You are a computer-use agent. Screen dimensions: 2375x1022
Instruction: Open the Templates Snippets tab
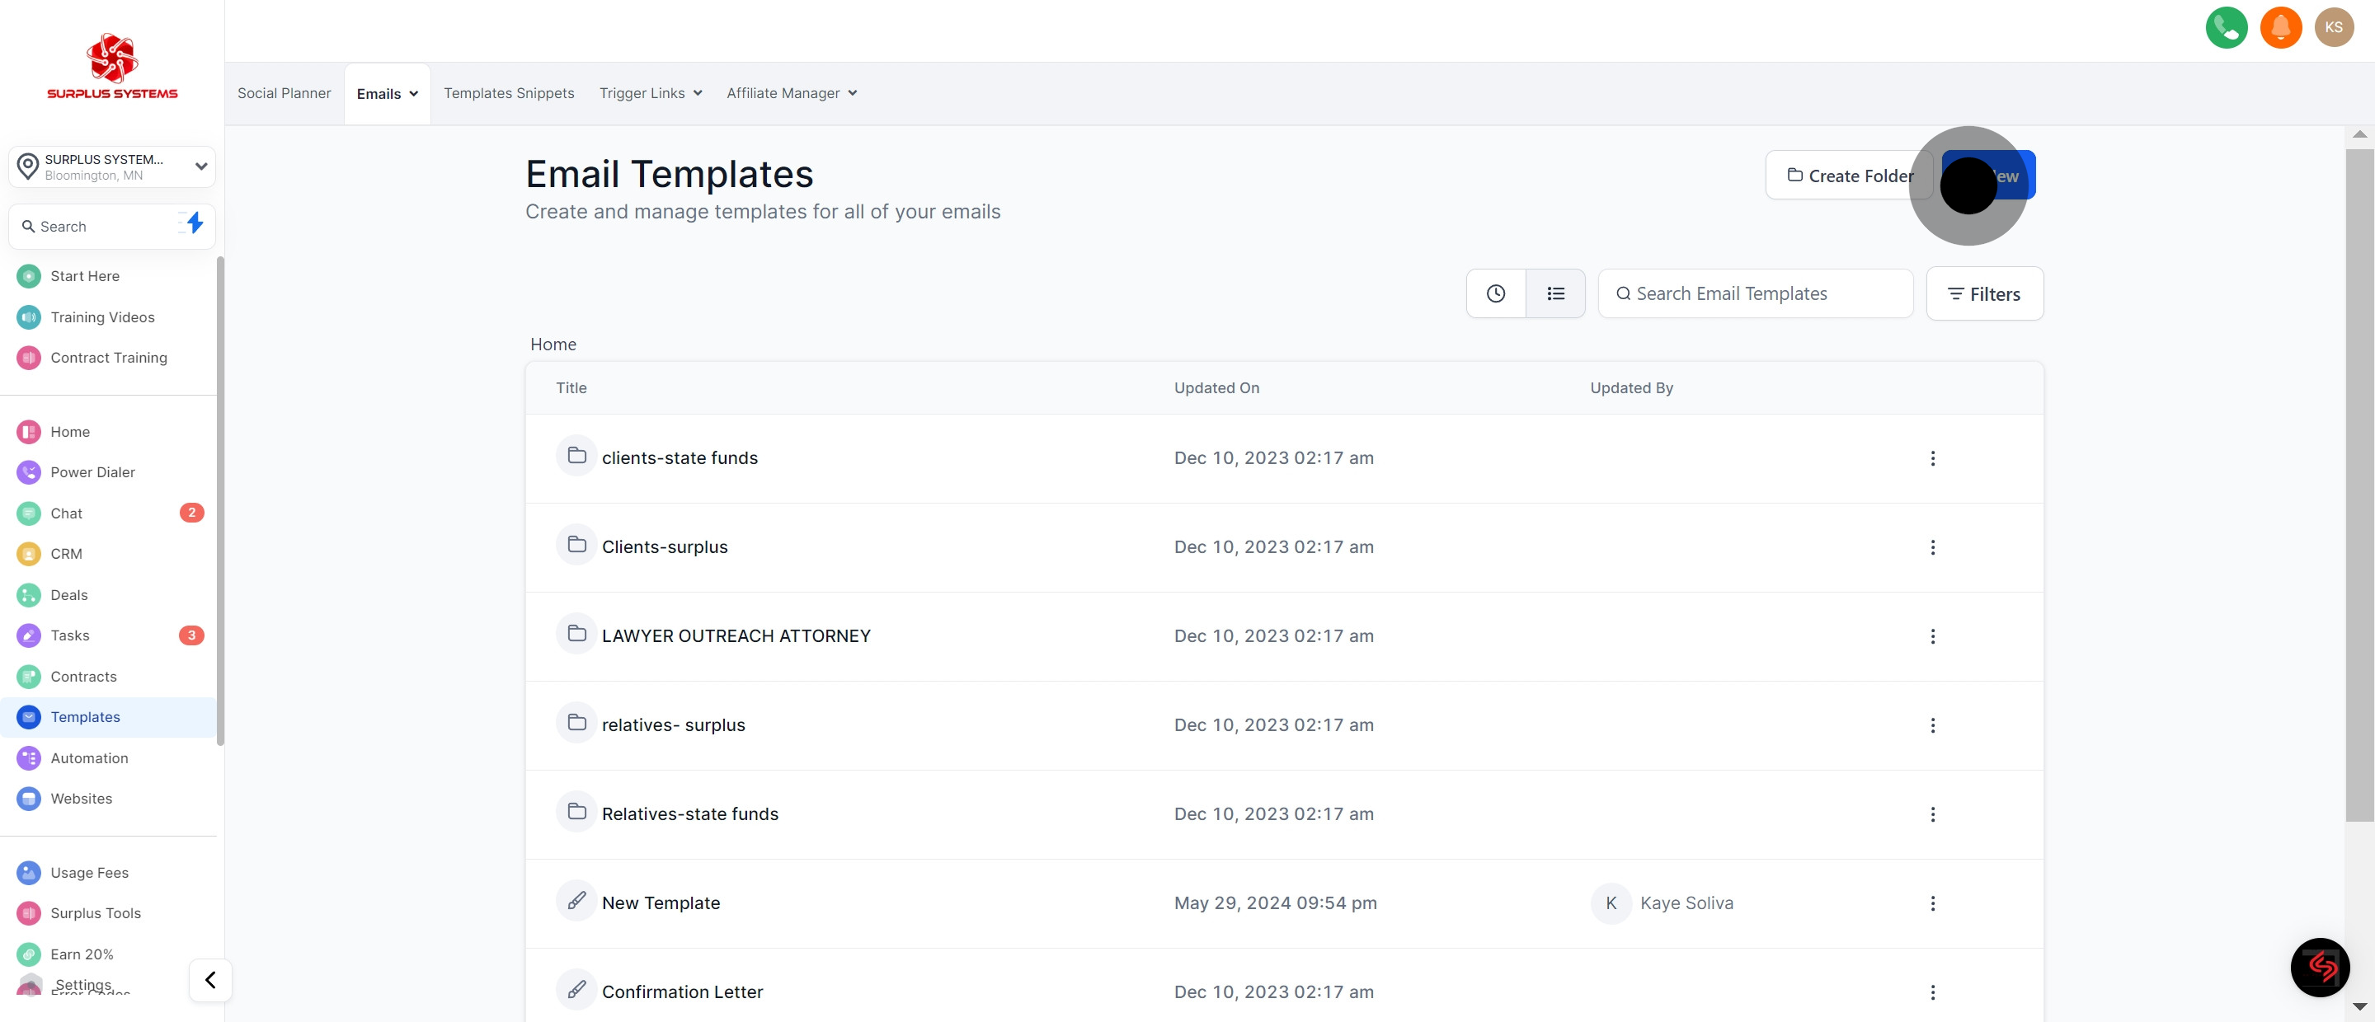509,93
